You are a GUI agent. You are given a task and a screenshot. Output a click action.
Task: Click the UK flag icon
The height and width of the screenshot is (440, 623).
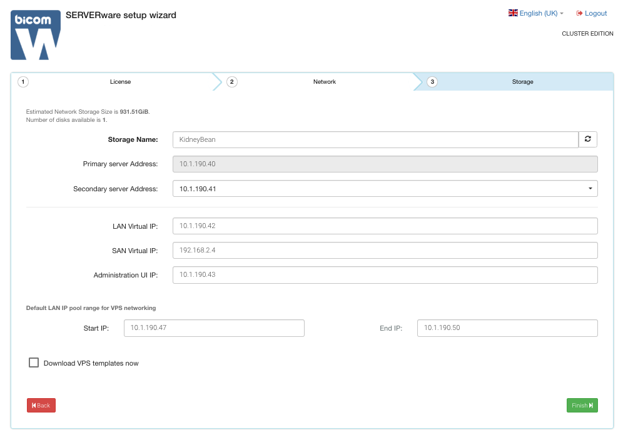pos(513,12)
